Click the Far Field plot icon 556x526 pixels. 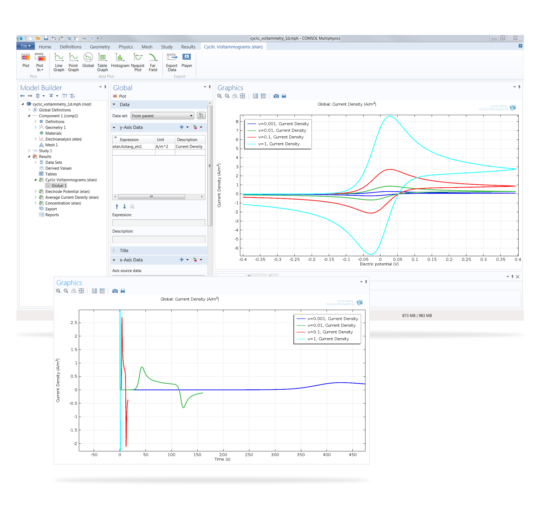[153, 62]
